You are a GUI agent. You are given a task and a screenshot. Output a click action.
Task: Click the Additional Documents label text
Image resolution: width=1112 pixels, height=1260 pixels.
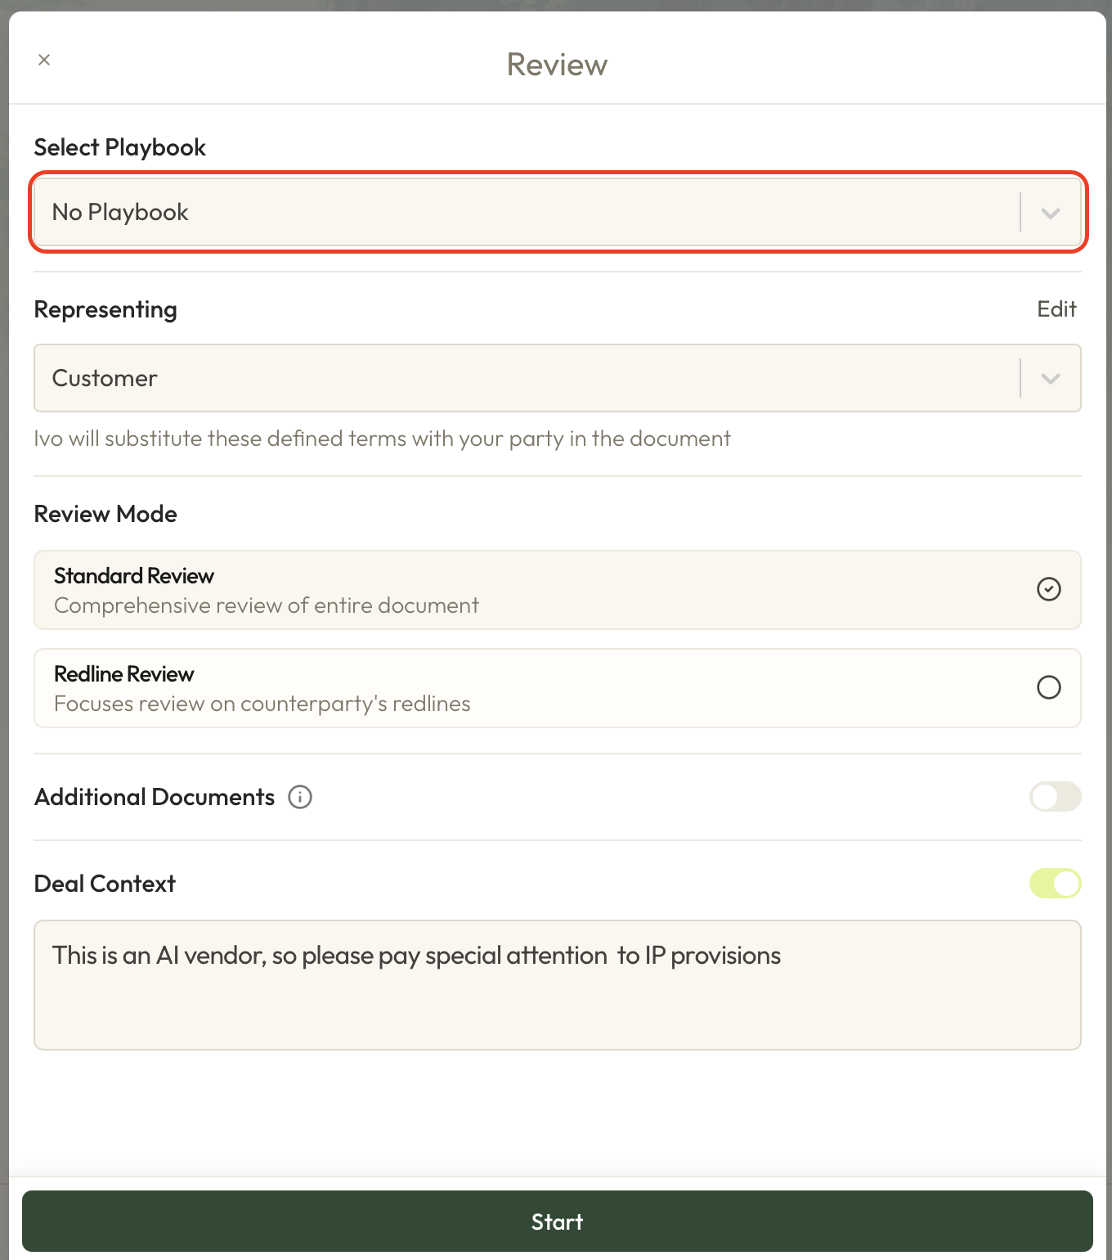(x=155, y=797)
